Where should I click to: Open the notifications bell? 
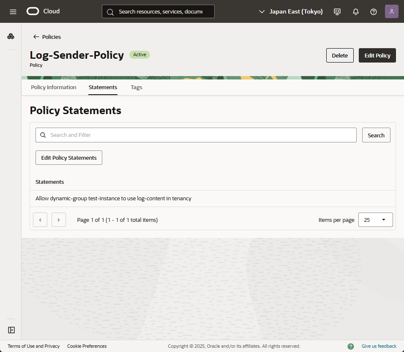355,11
